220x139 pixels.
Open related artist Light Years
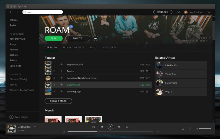pyautogui.click(x=181, y=83)
